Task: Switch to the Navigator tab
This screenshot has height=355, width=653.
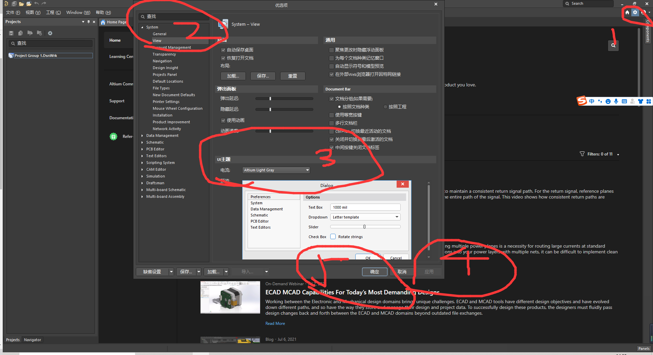Action: 33,339
